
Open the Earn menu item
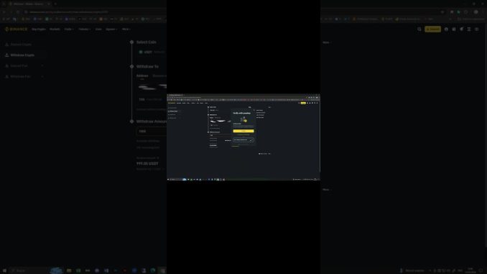(x=98, y=29)
